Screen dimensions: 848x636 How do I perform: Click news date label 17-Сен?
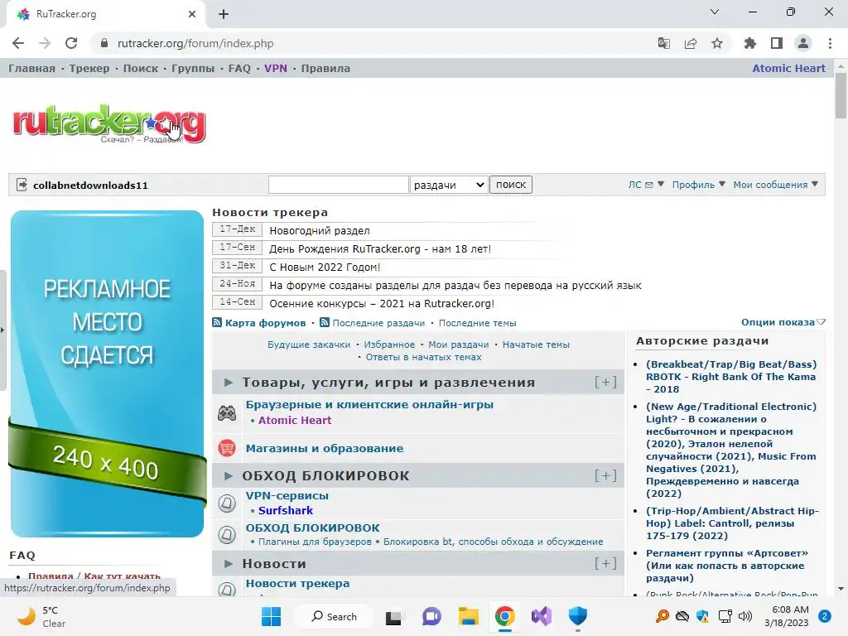tap(237, 248)
